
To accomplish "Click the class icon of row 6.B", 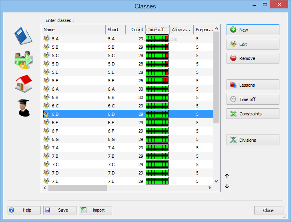I will pos(46,97).
